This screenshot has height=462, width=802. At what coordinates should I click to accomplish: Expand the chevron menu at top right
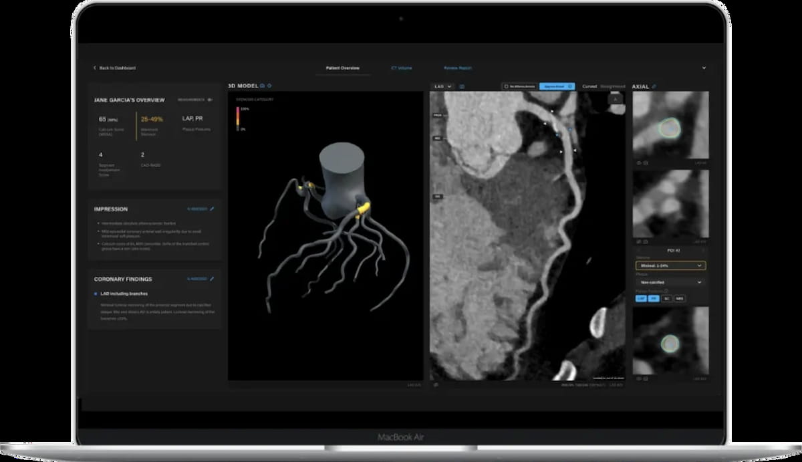(704, 68)
